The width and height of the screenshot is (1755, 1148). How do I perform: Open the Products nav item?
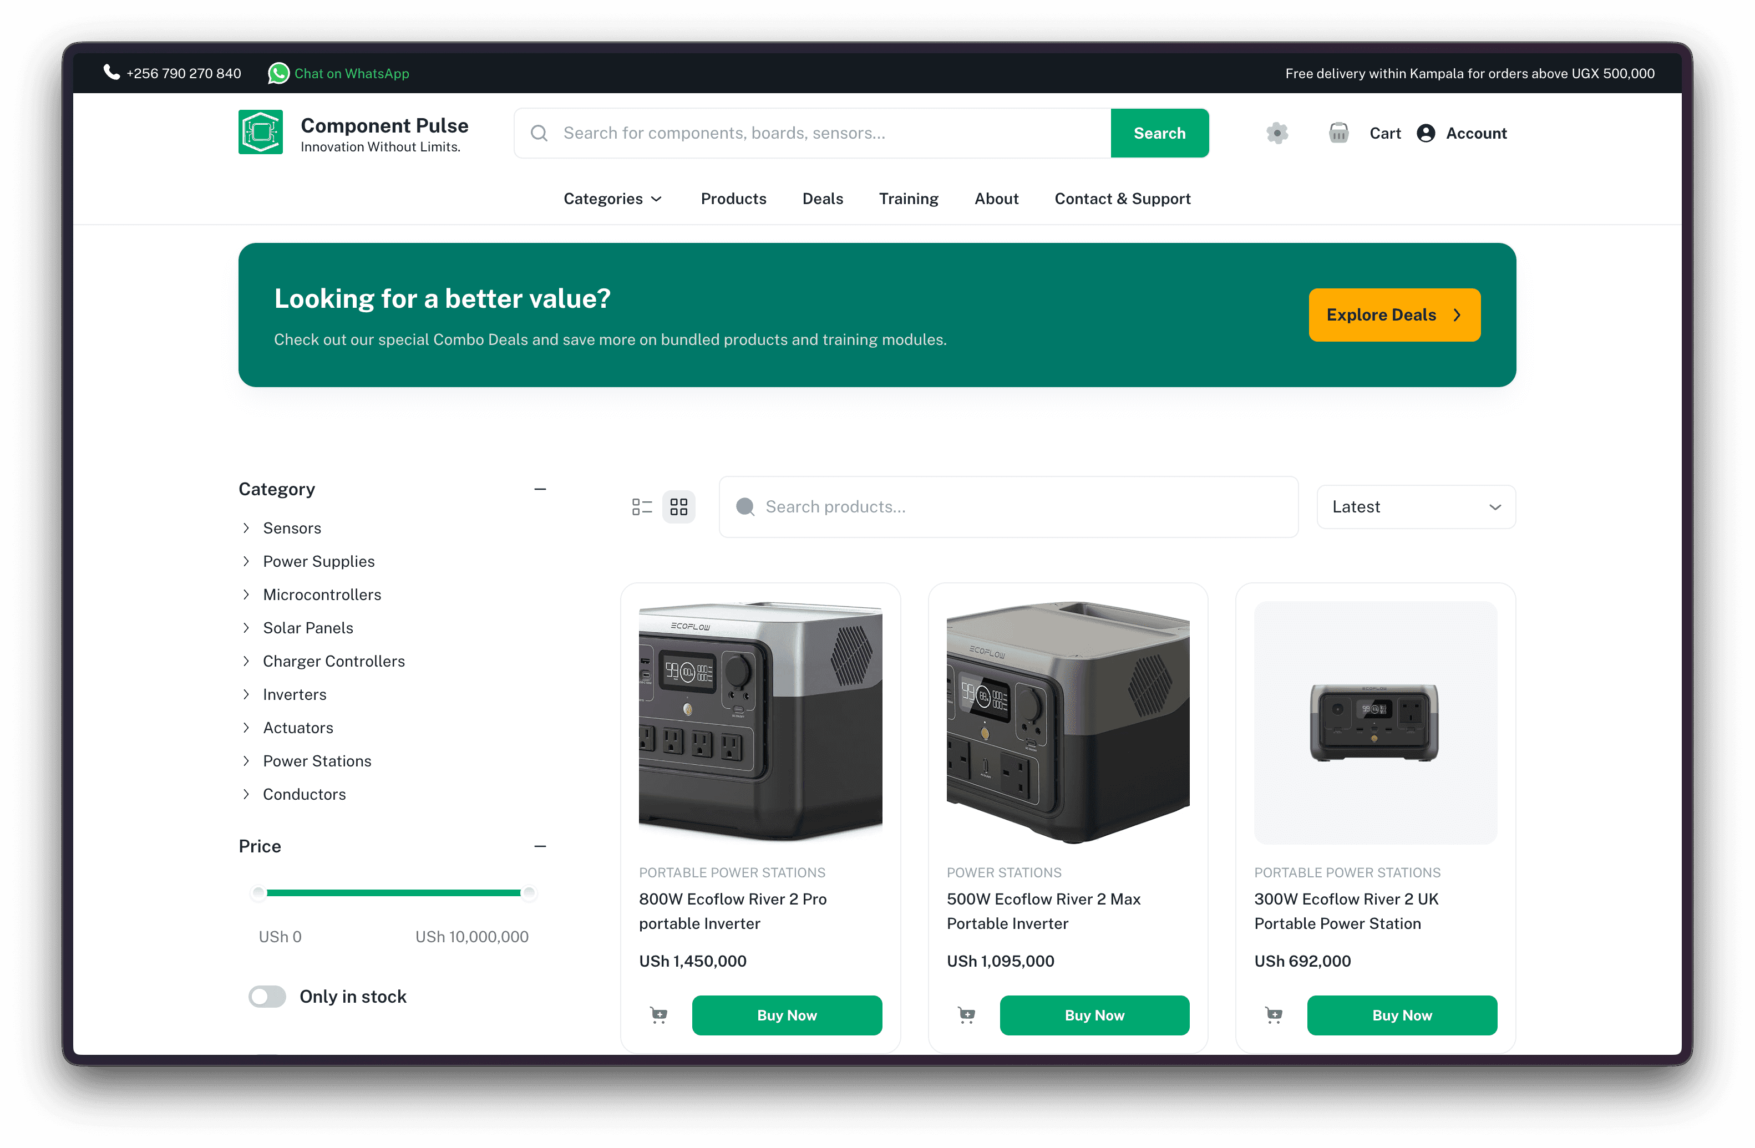733,199
